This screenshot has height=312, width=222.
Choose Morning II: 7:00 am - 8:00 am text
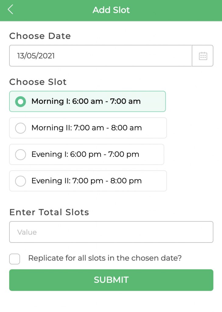[87, 128]
